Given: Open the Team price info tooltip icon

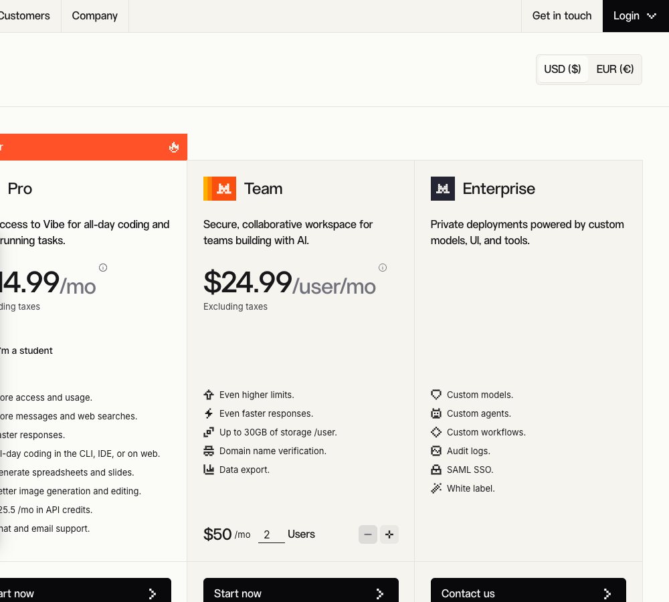Looking at the screenshot, I should pos(383,268).
